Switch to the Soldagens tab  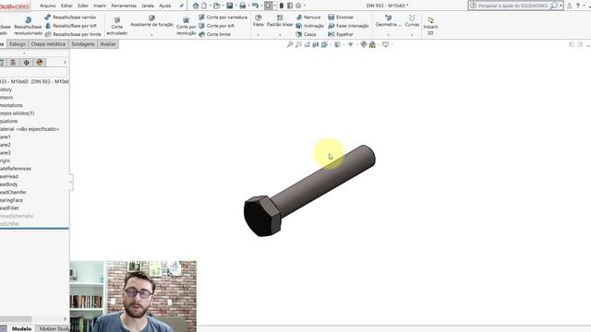pyautogui.click(x=83, y=44)
